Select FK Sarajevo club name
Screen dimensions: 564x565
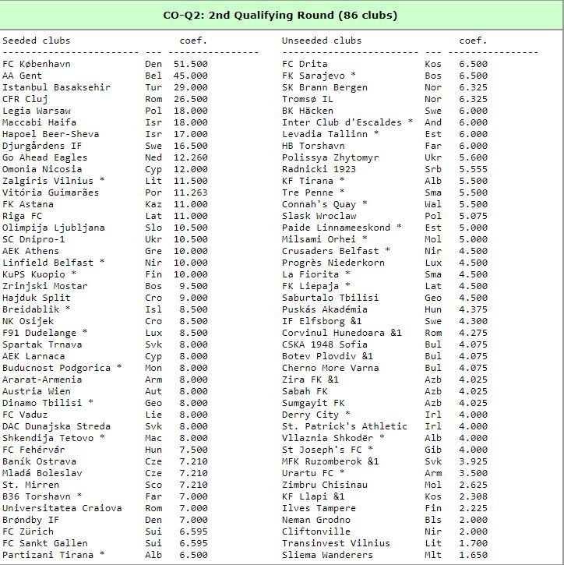coord(313,76)
